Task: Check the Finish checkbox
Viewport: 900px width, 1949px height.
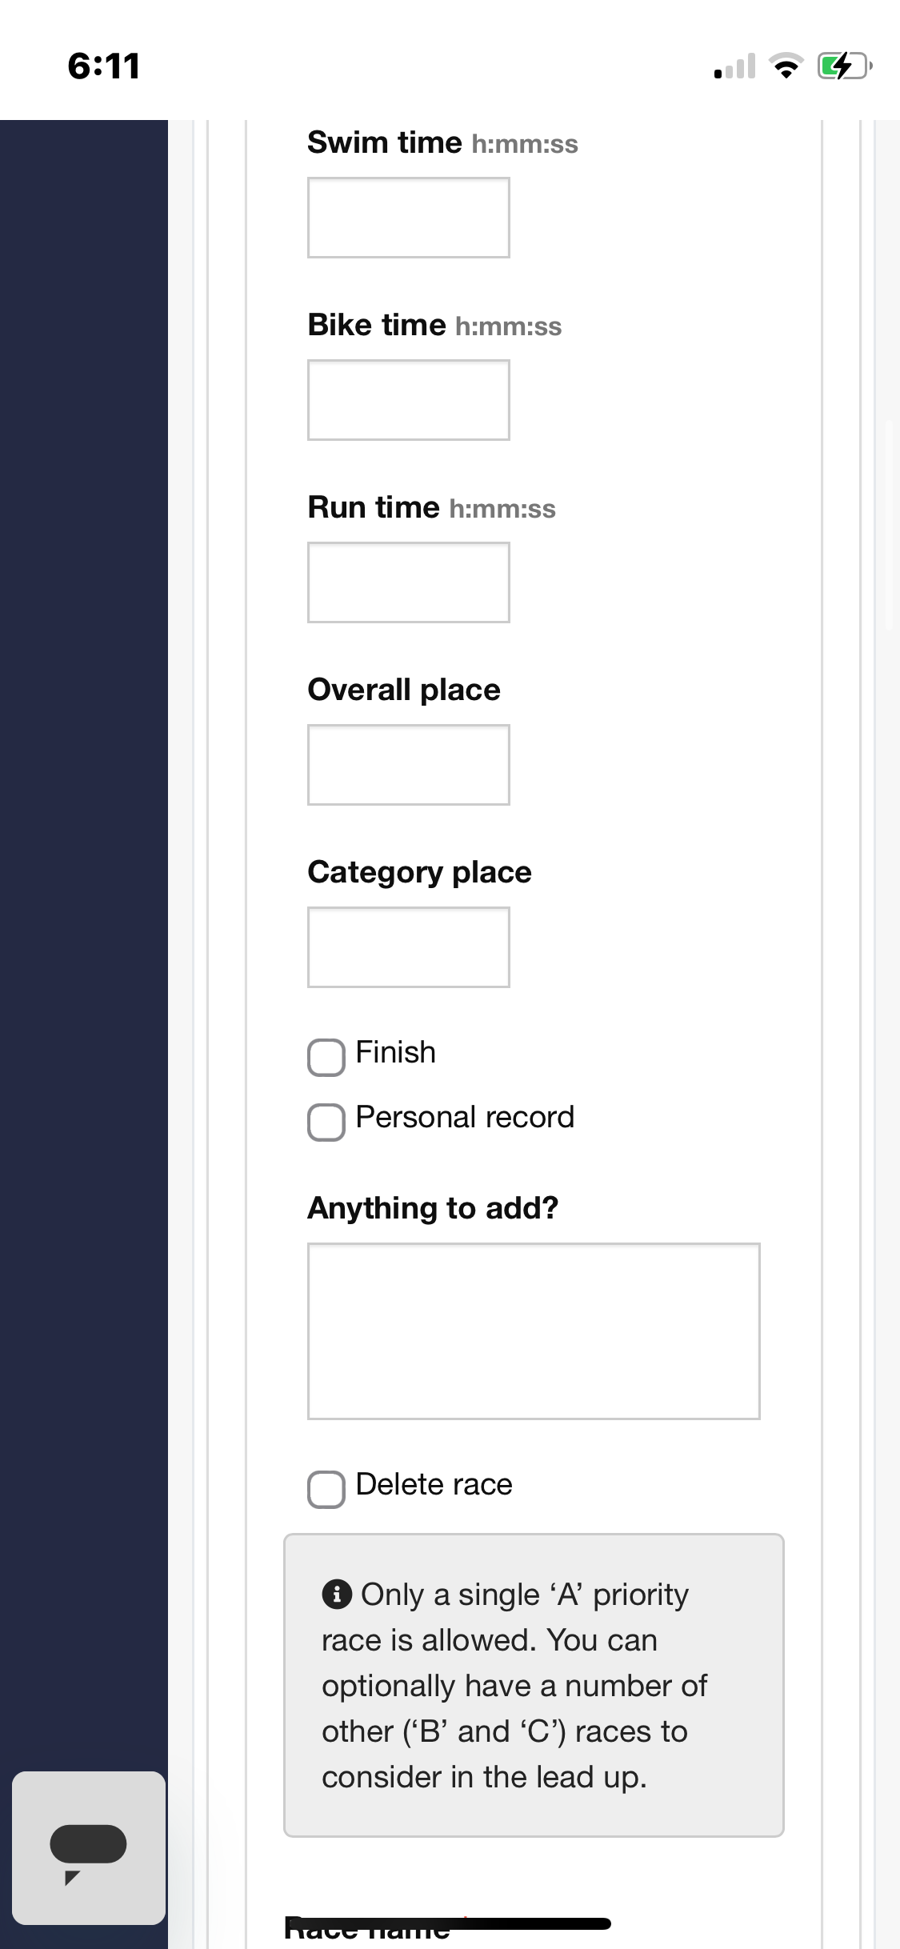Action: [x=326, y=1057]
